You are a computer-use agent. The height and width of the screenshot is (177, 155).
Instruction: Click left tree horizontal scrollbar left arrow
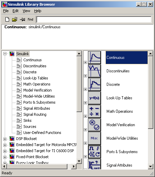coord(4,166)
